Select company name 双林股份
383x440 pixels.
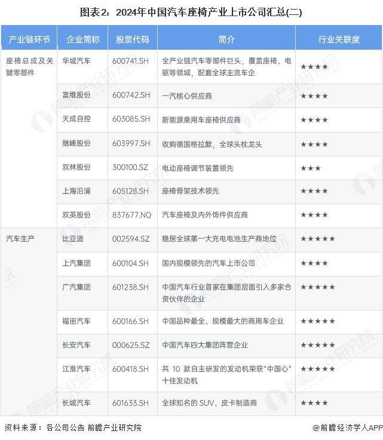[76, 167]
